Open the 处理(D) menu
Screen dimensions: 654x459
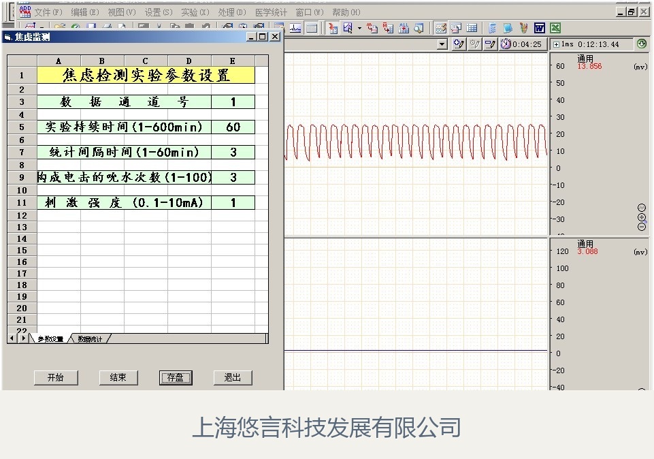(x=232, y=12)
